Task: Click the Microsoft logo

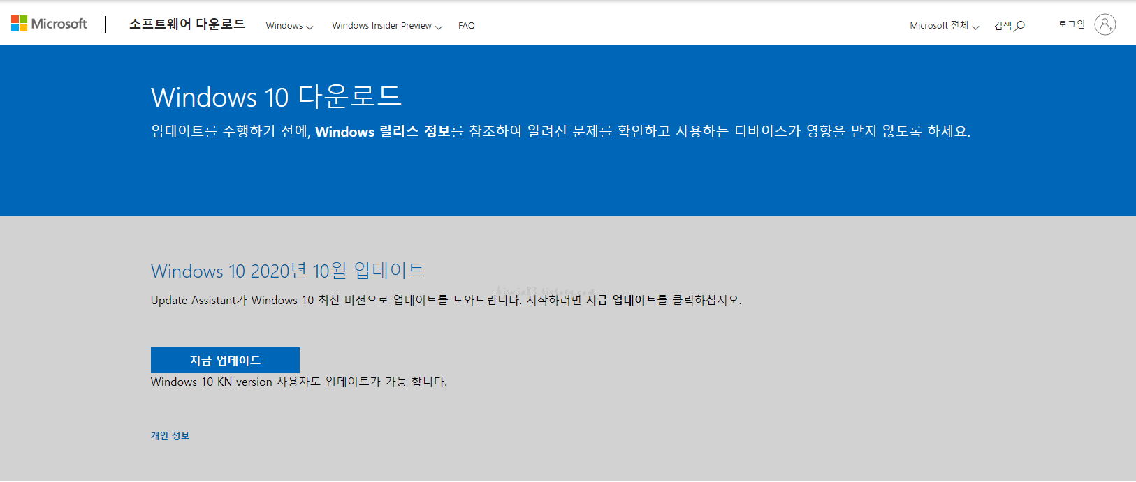Action: coord(49,24)
